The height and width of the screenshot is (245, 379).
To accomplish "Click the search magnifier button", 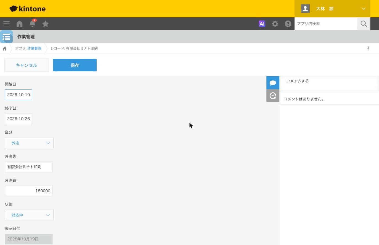I will click(x=364, y=24).
